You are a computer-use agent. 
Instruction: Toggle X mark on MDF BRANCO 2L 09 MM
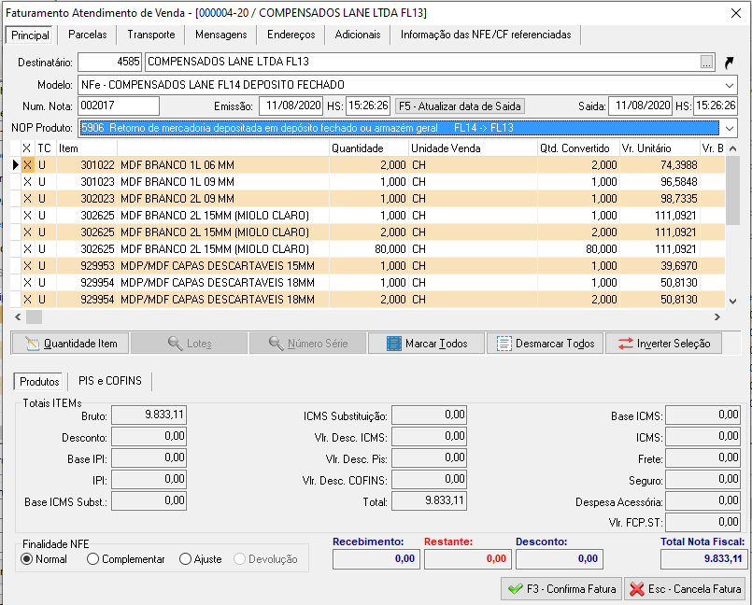point(27,199)
